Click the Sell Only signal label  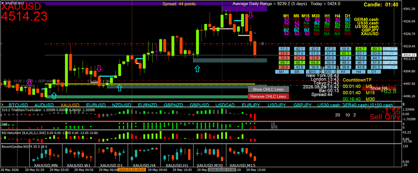click(x=385, y=117)
